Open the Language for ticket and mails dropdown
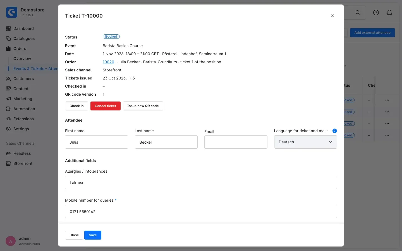The image size is (402, 251). click(305, 142)
